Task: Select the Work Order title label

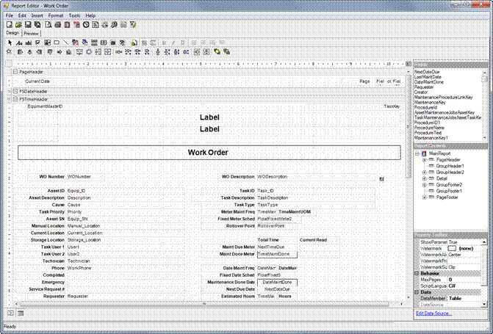Action: click(x=209, y=153)
